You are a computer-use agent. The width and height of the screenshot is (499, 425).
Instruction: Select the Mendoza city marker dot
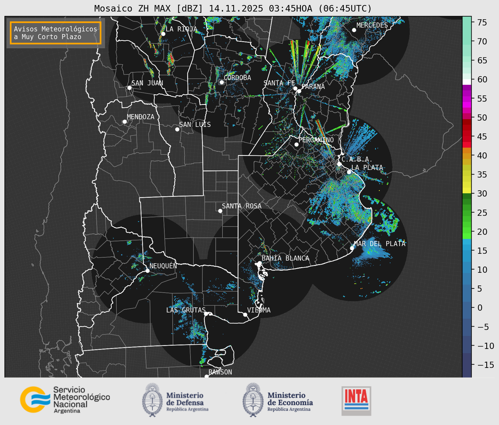[x=125, y=122]
